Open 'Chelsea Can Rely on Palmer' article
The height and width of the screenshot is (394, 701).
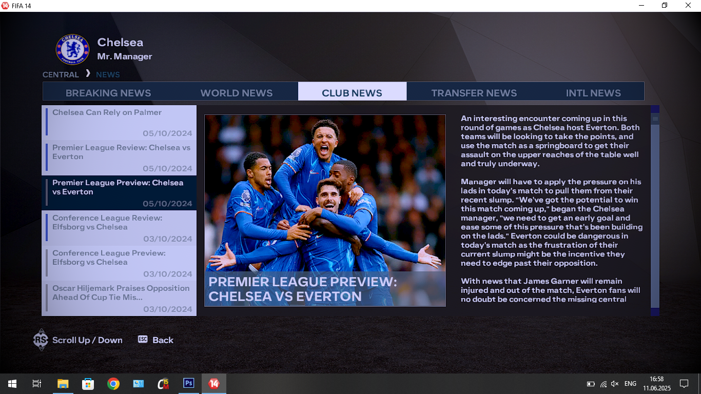pos(119,122)
